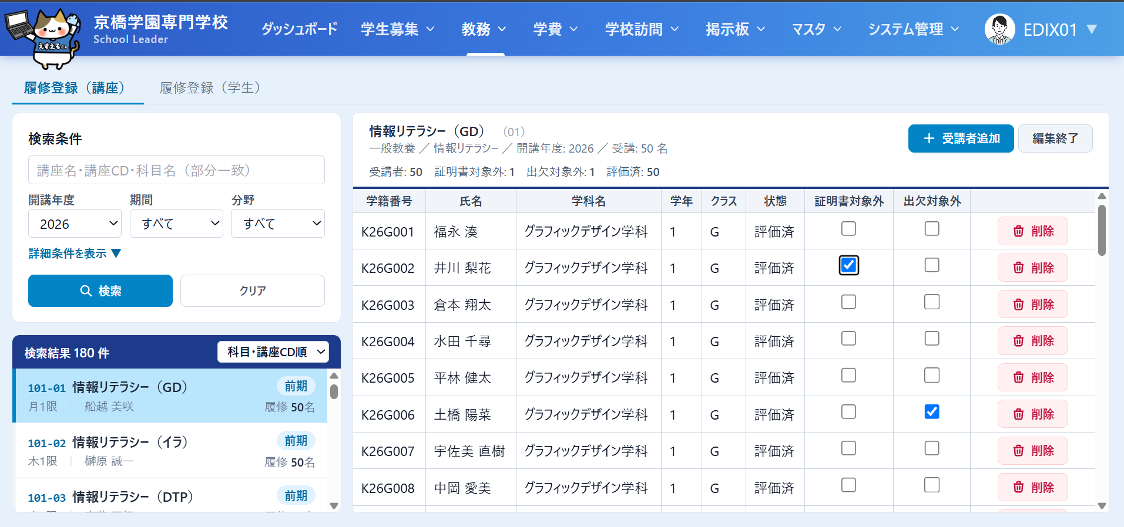Open the 科目・講座CD順 sort dropdown
This screenshot has height=527, width=1124.
pyautogui.click(x=273, y=352)
